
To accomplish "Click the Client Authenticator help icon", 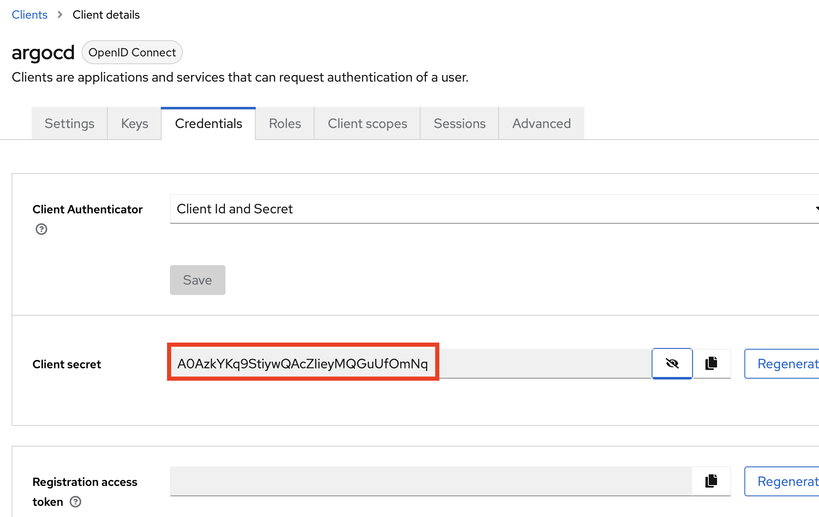I will click(x=41, y=229).
